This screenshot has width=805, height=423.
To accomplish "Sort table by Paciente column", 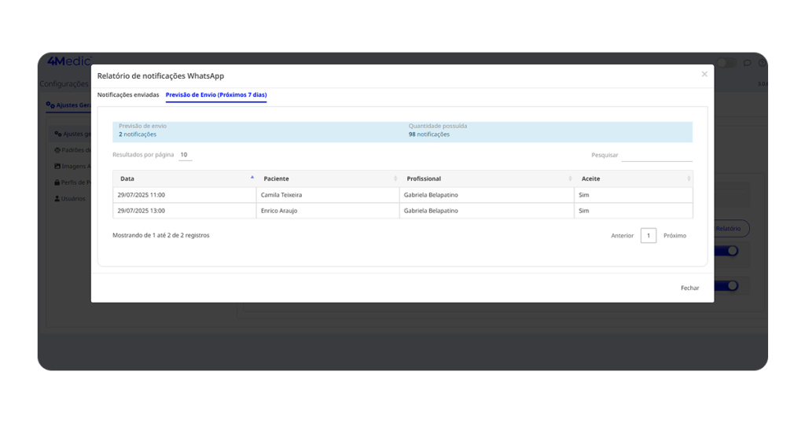I will [x=328, y=178].
